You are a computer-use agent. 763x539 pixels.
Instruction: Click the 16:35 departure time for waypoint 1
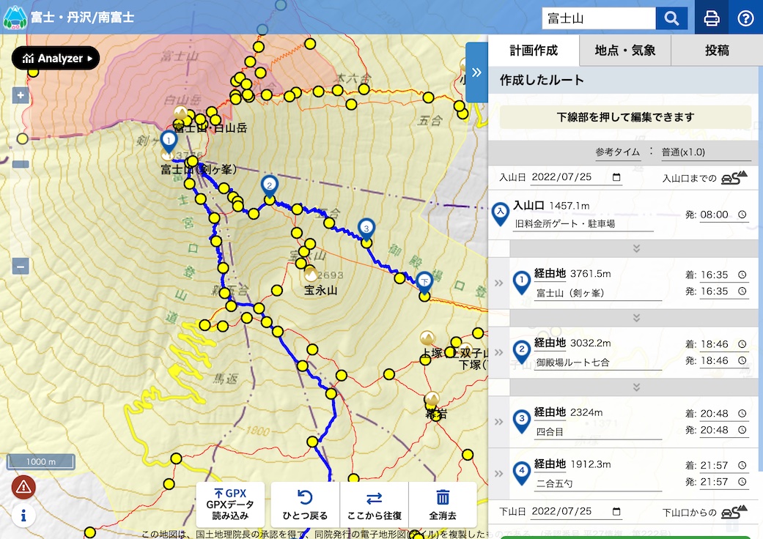pos(715,291)
